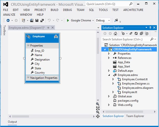Expand the Global.asax node

point(109,96)
